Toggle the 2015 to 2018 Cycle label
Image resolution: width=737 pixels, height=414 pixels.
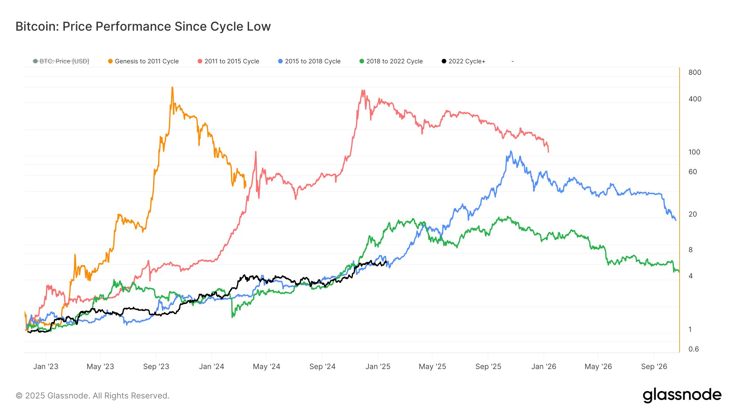[x=313, y=61]
